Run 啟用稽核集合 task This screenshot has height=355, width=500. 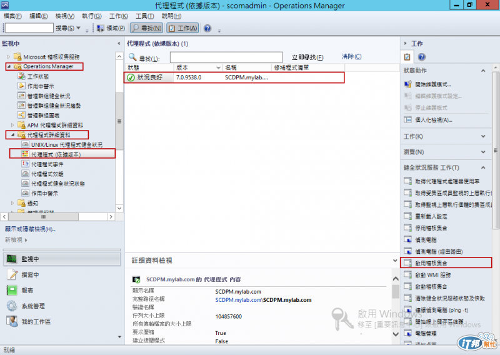click(431, 263)
